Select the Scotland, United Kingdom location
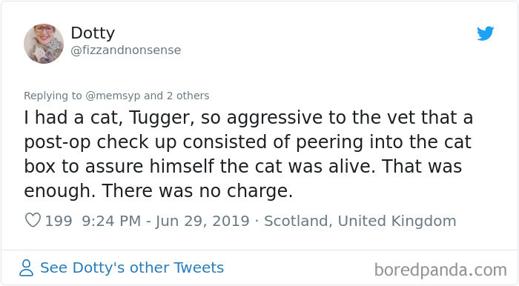The image size is (519, 286). tap(360, 221)
